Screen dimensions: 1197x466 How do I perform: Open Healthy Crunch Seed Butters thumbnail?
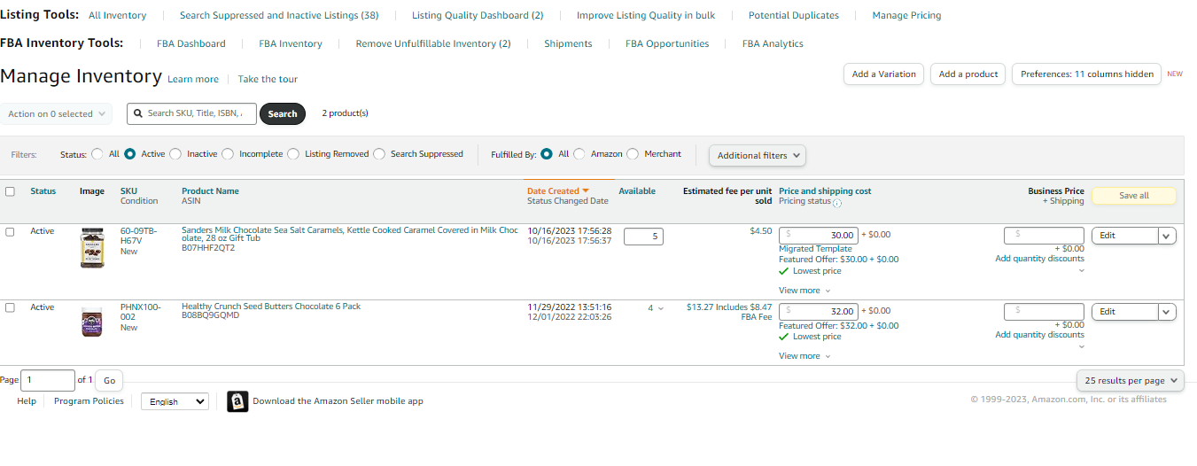tap(92, 321)
